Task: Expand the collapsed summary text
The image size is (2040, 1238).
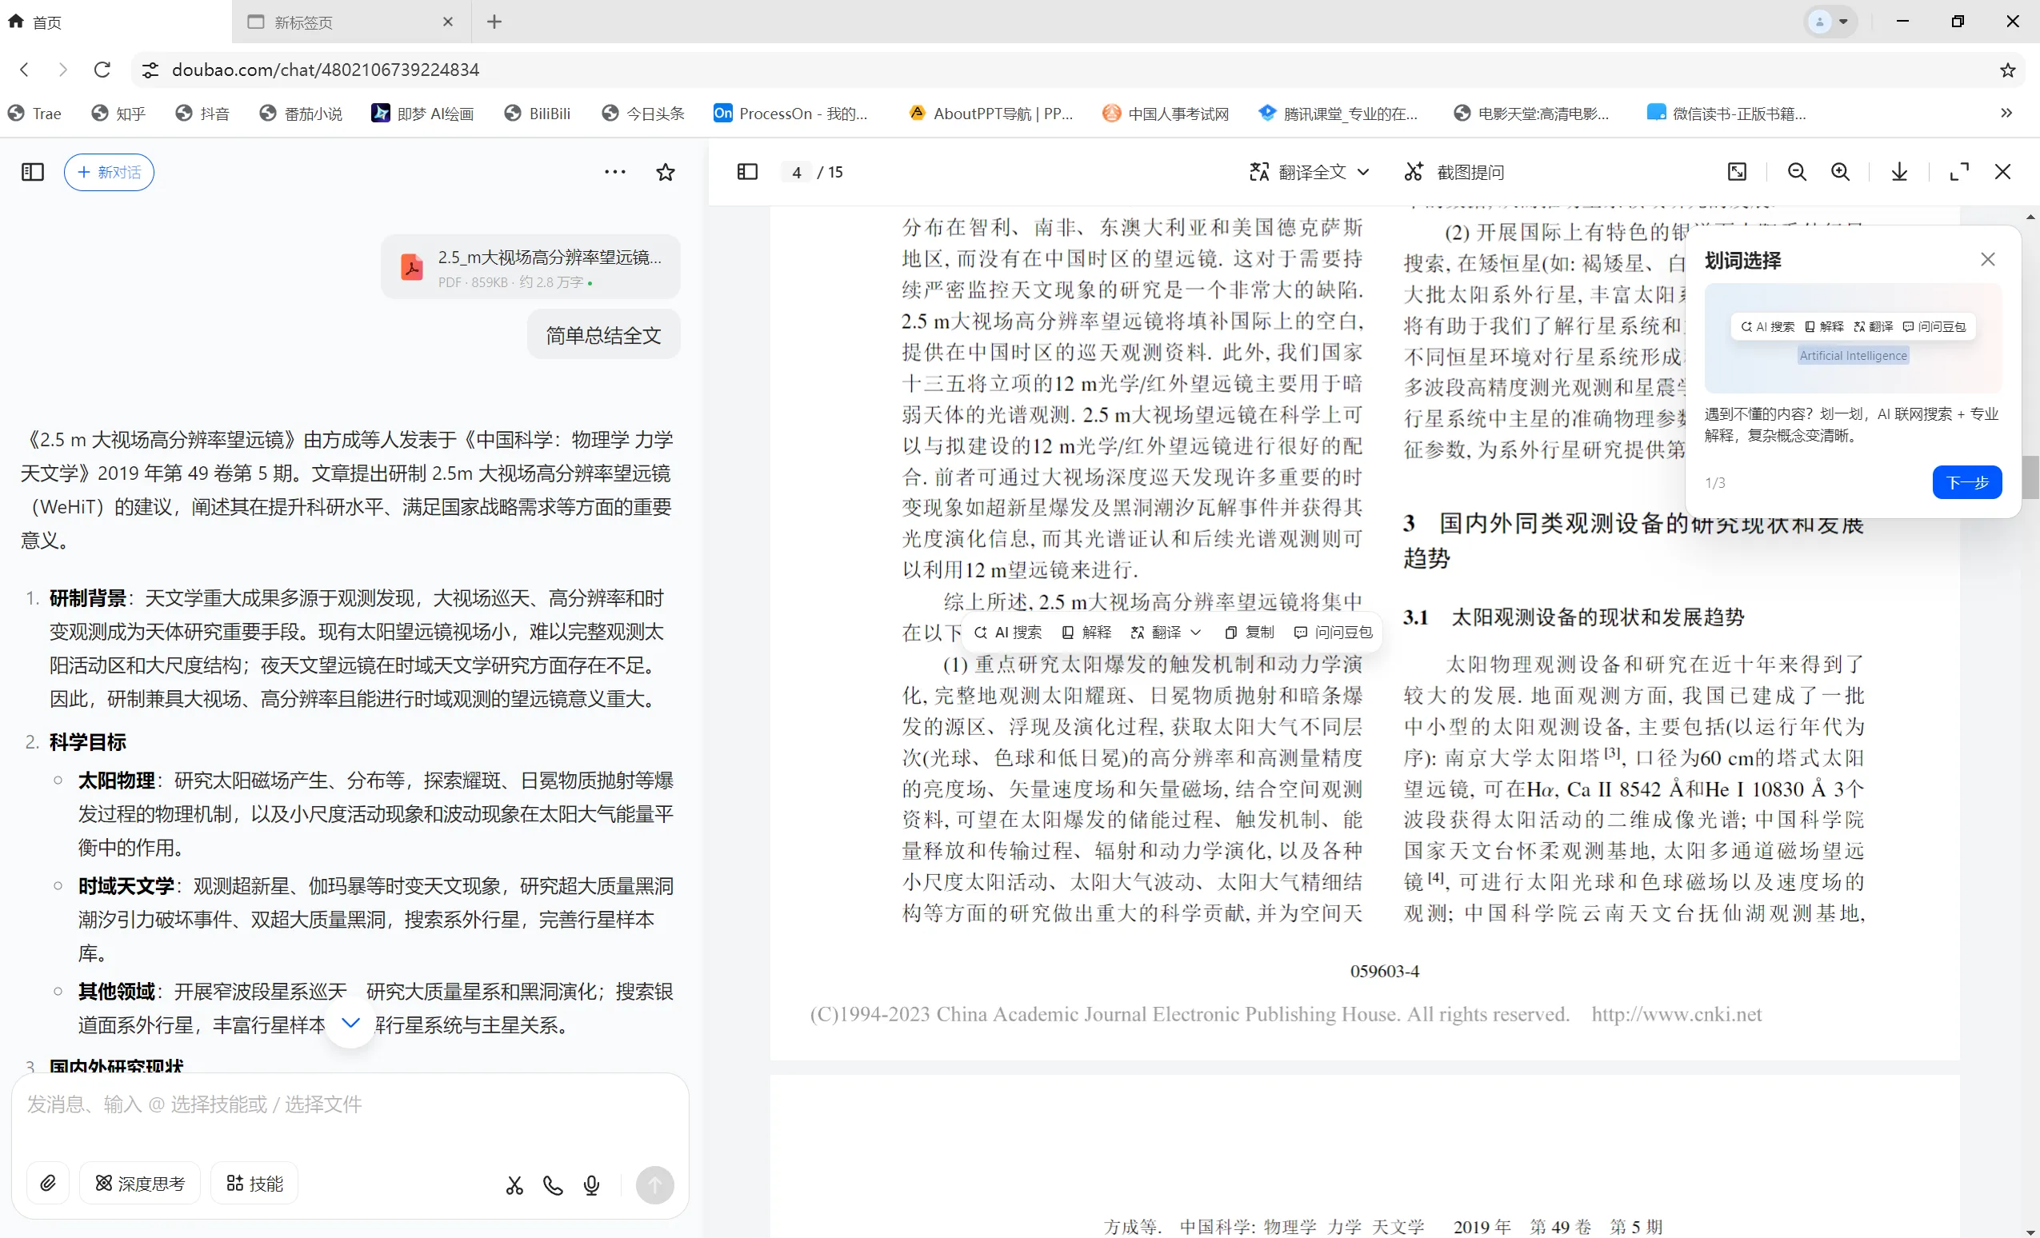Action: (x=350, y=1023)
